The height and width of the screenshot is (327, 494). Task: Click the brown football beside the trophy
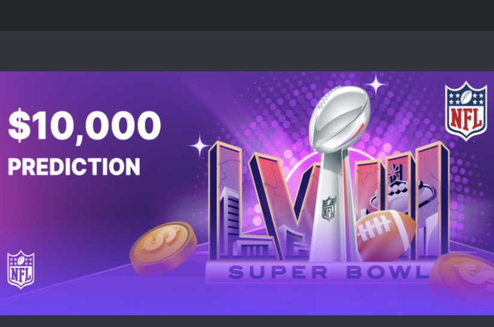click(x=385, y=235)
